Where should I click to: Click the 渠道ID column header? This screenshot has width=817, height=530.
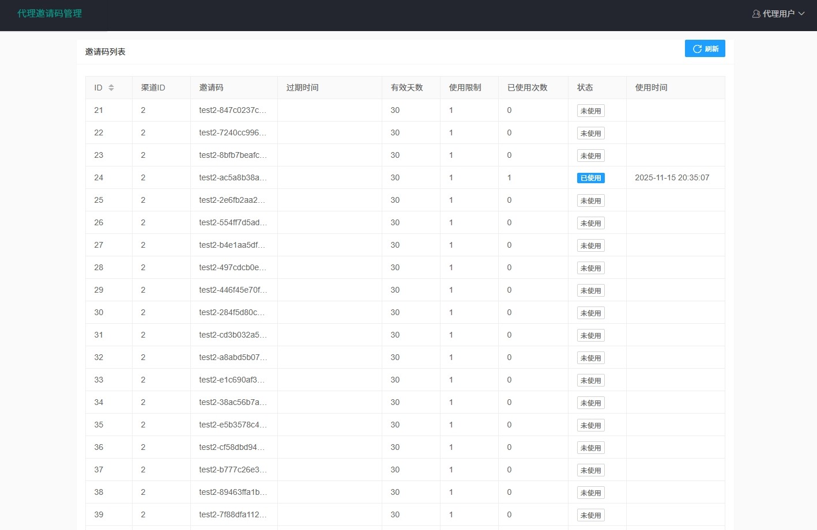[x=153, y=88]
